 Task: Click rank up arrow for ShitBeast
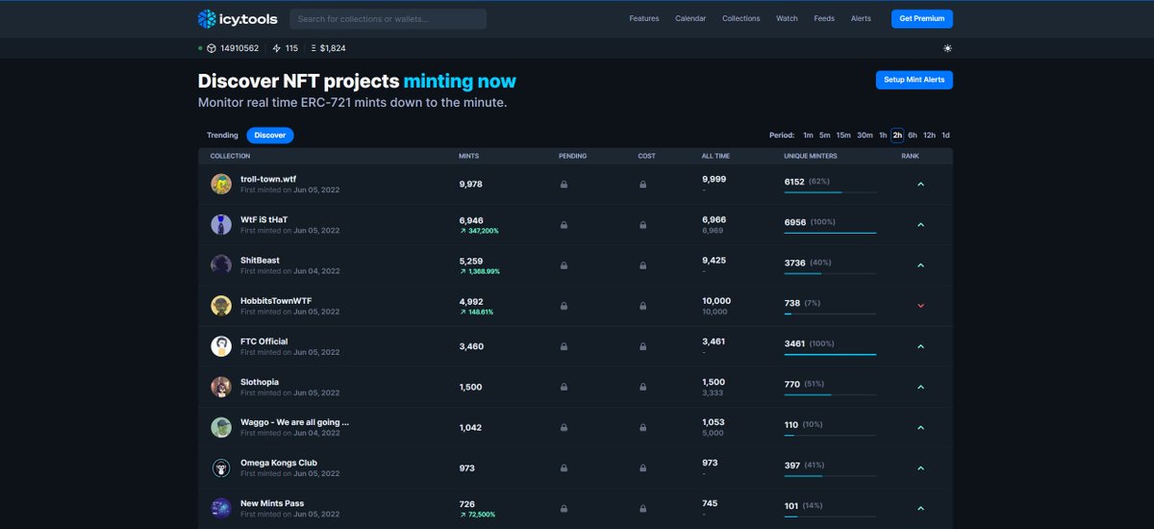920,265
